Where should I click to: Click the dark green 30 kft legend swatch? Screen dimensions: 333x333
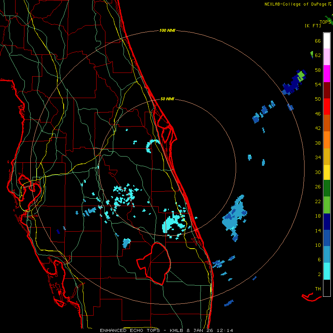[327, 188]
